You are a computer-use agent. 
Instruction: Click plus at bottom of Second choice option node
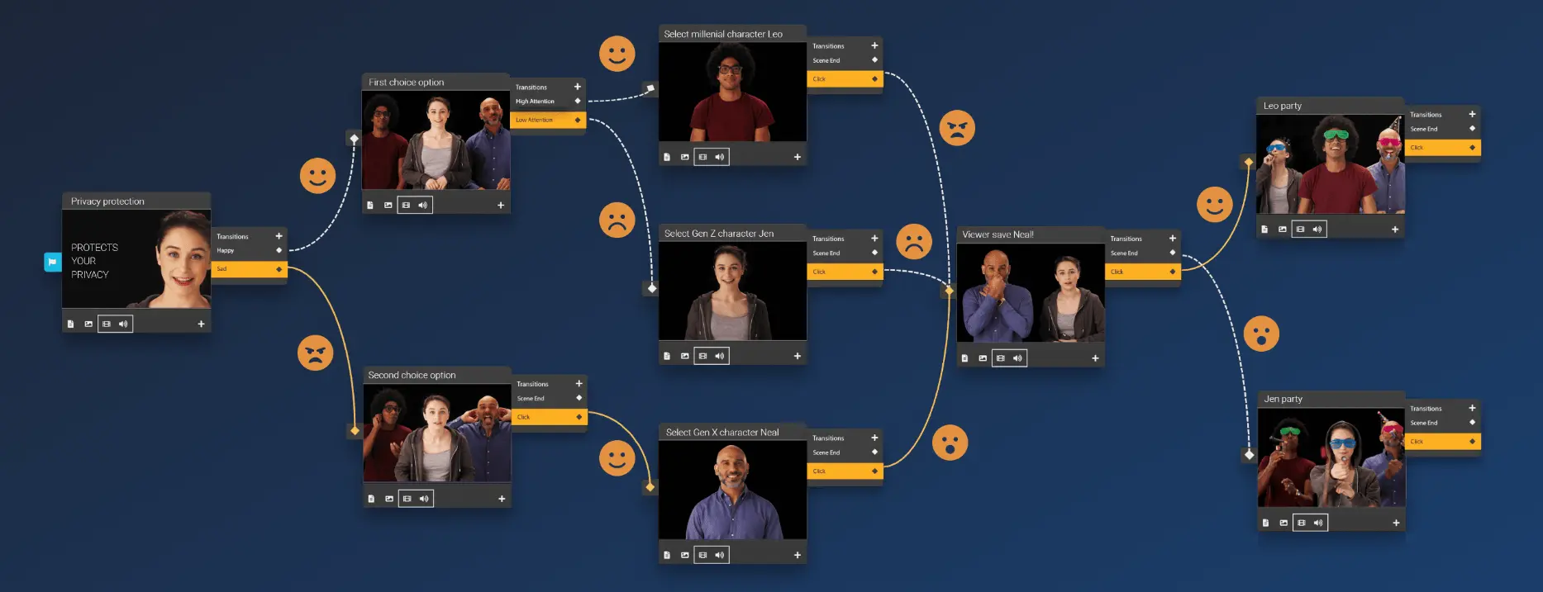pyautogui.click(x=502, y=499)
